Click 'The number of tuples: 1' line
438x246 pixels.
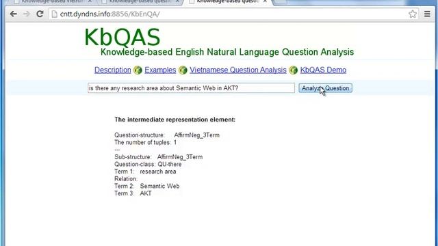pos(146,143)
